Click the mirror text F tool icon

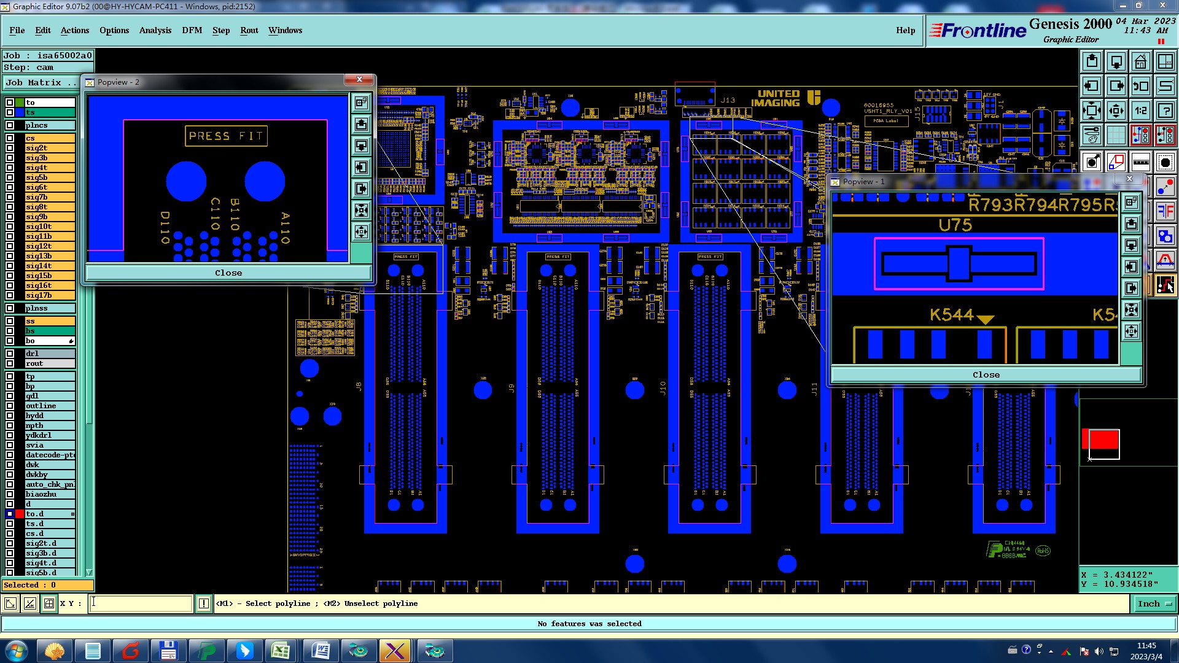click(1165, 212)
